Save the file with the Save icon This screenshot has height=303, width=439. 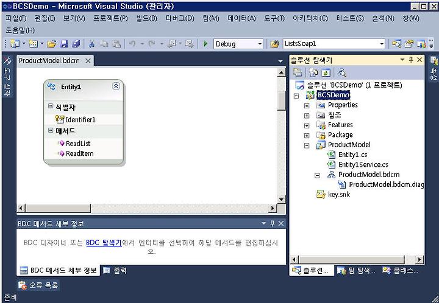coord(64,44)
